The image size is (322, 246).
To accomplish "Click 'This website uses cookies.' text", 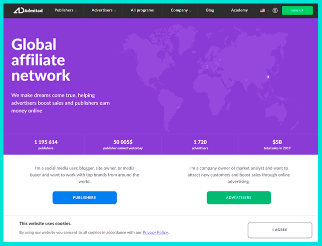I will [45, 223].
